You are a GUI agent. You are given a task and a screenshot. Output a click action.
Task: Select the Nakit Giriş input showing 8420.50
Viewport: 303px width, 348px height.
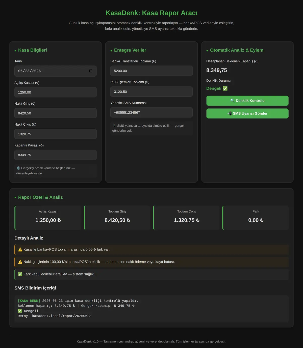[x=56, y=113]
